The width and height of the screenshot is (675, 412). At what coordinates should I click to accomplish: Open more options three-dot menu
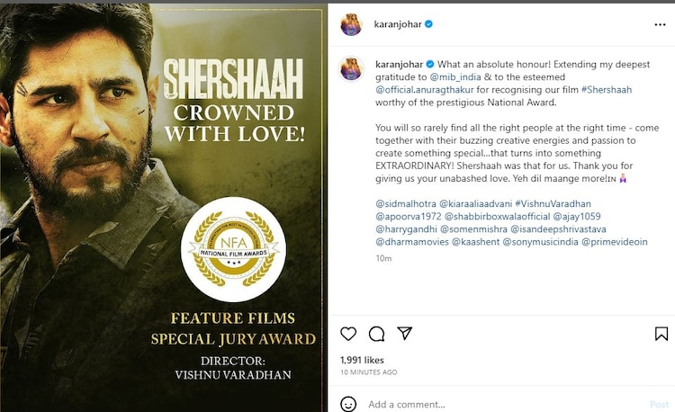pyautogui.click(x=660, y=24)
